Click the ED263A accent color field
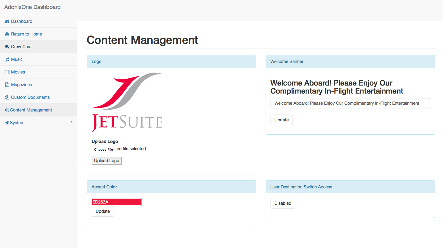The image size is (443, 248). tap(116, 202)
